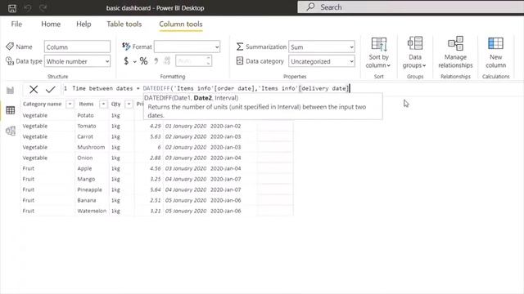Apply currency format dollar icon
The image size is (524, 294).
[x=126, y=61]
